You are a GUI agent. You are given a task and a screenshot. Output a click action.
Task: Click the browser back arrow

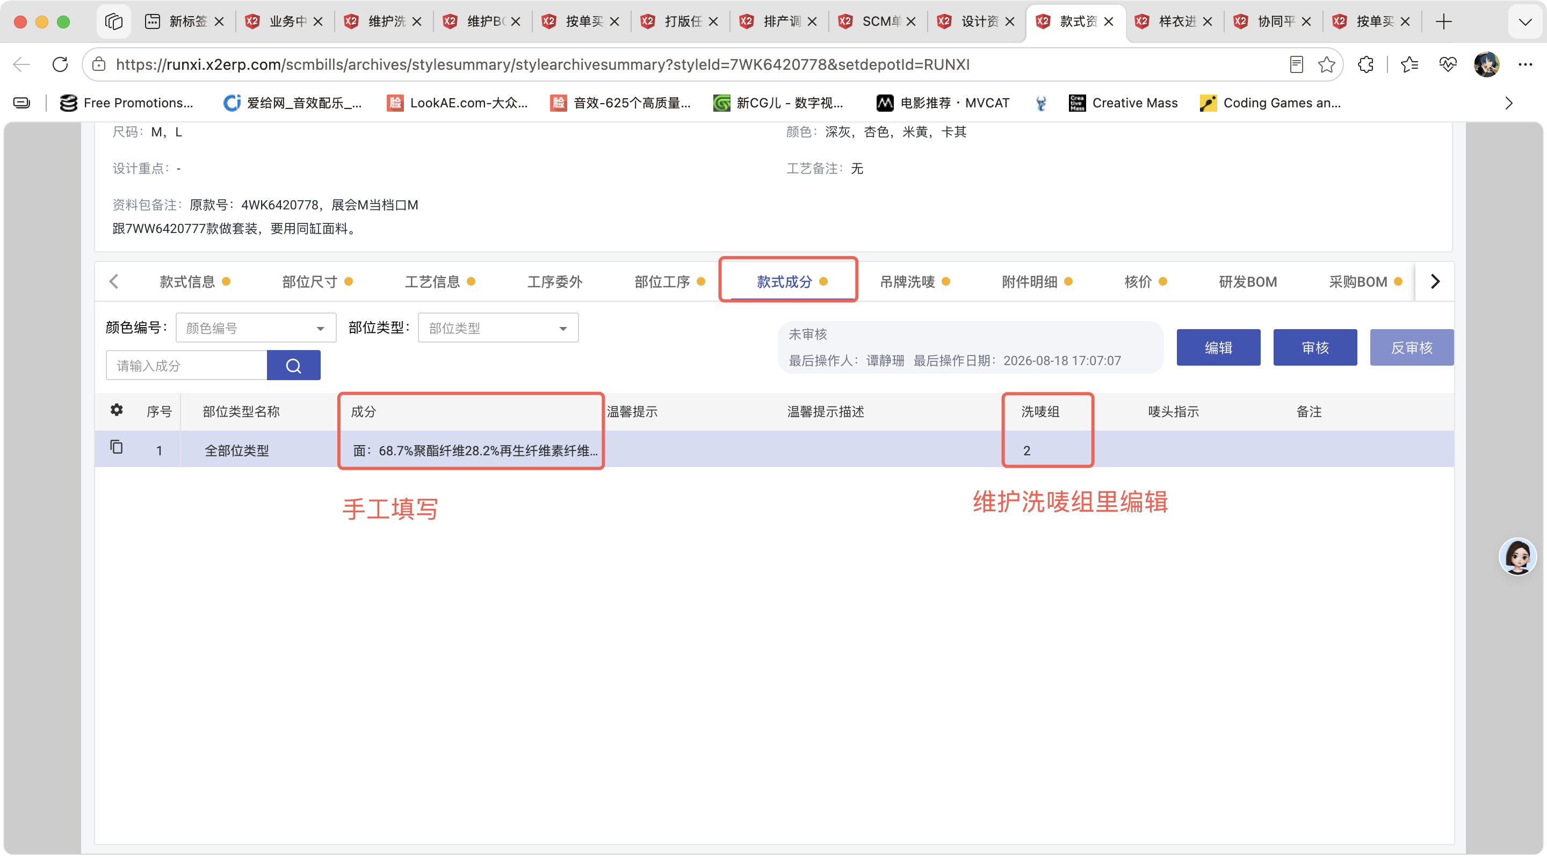pyautogui.click(x=21, y=64)
